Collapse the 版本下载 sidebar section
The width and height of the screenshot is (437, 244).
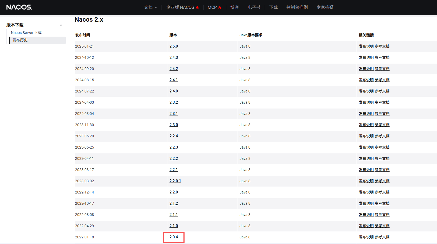[61, 25]
